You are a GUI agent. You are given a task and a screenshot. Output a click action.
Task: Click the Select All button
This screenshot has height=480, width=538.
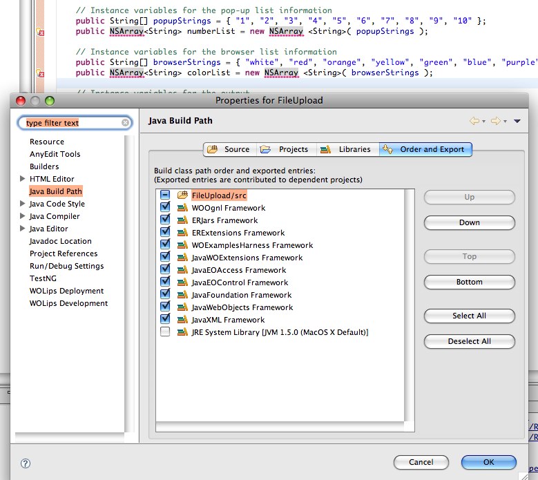tap(470, 316)
